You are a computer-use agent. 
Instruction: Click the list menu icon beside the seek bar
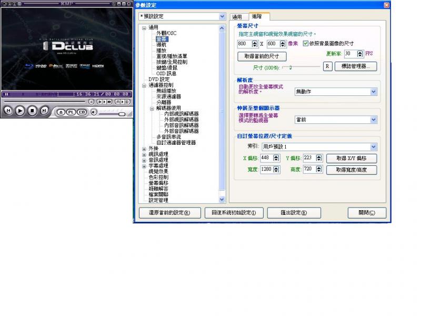pos(91,102)
